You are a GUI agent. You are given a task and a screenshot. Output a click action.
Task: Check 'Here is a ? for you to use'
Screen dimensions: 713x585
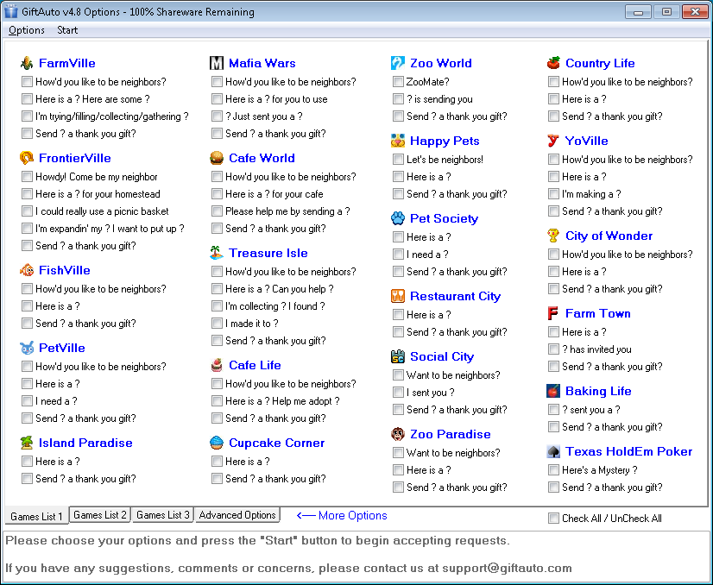[217, 98]
